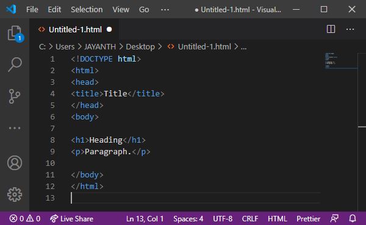Image resolution: width=366 pixels, height=225 pixels.
Task: Open the Search view in activity bar
Action: point(15,65)
